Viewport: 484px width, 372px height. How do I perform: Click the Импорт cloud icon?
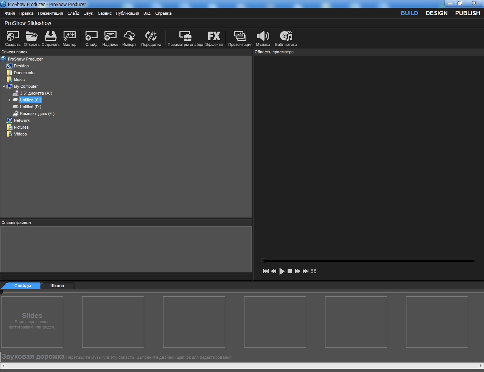[129, 39]
